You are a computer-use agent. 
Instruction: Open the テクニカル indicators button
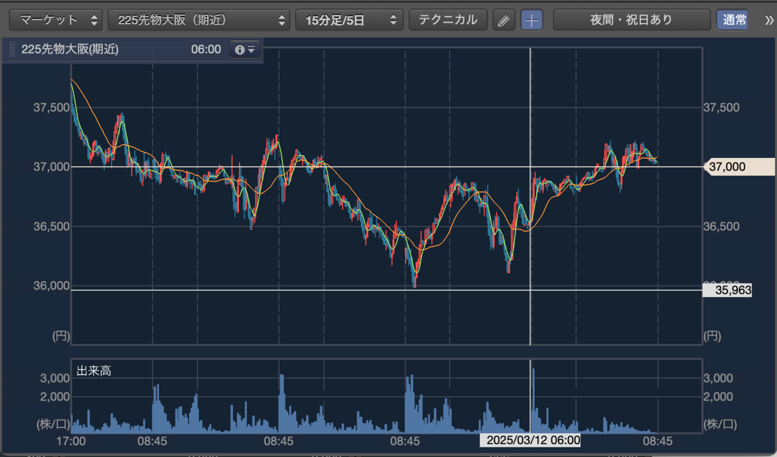(448, 20)
